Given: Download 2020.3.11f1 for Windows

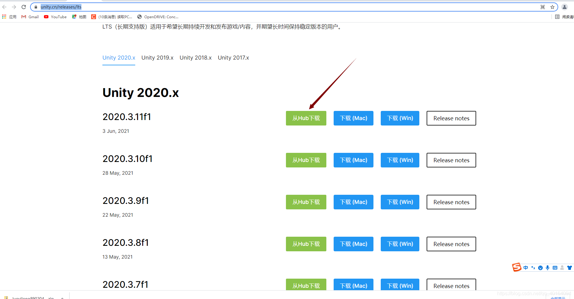Looking at the screenshot, I should pos(400,118).
